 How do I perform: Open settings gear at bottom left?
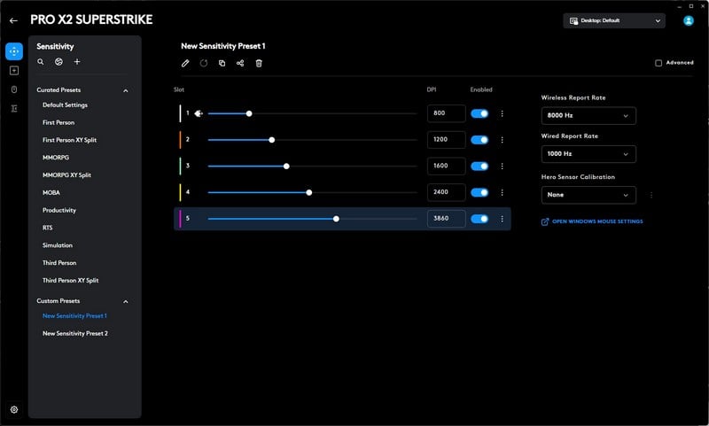[x=14, y=409]
